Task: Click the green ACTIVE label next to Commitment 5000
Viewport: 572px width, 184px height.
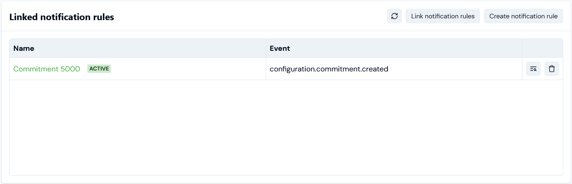Action: (99, 69)
